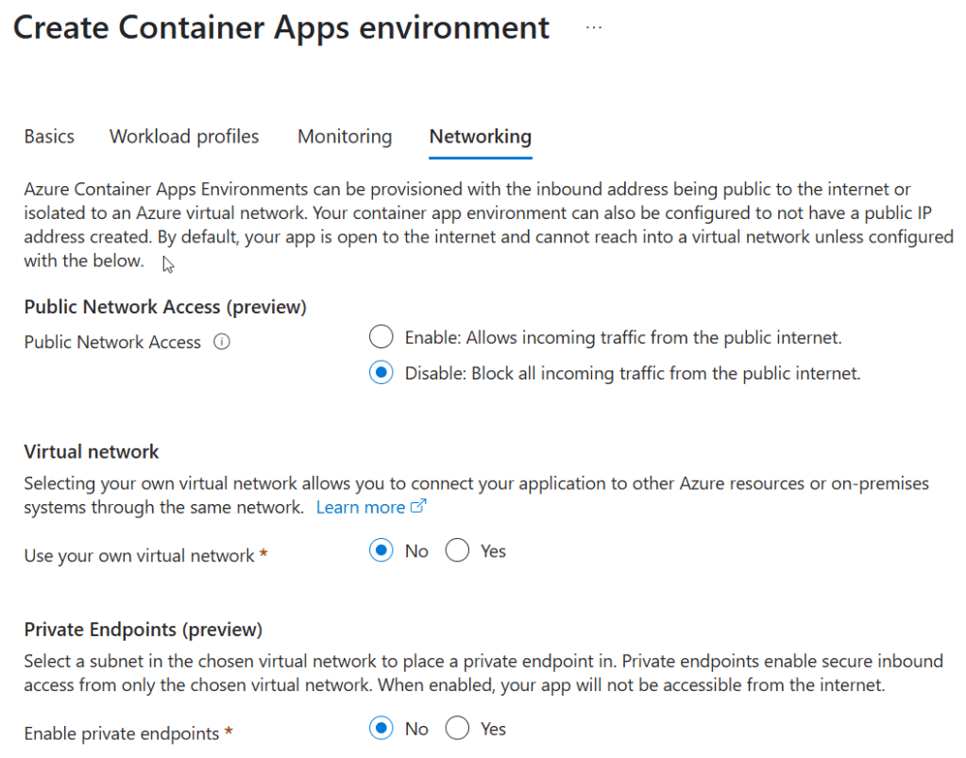Viewport: 966px width, 758px height.
Task: Select the Networking tab
Action: (480, 136)
